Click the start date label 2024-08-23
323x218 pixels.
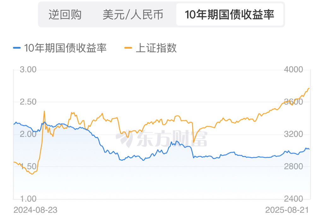[x=35, y=210]
